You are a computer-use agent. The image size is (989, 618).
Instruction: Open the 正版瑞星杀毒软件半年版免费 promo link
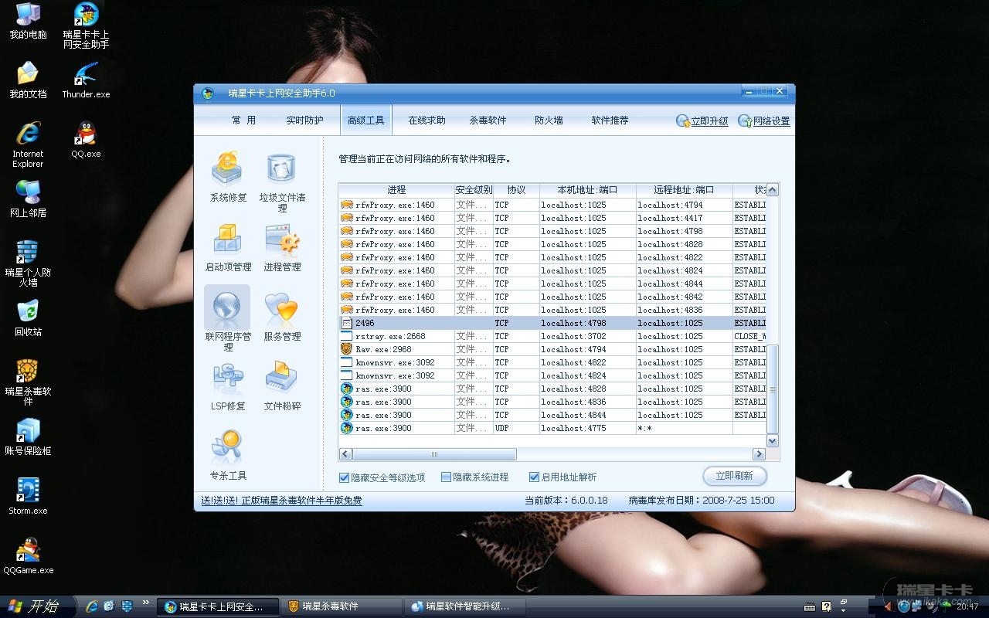[281, 501]
